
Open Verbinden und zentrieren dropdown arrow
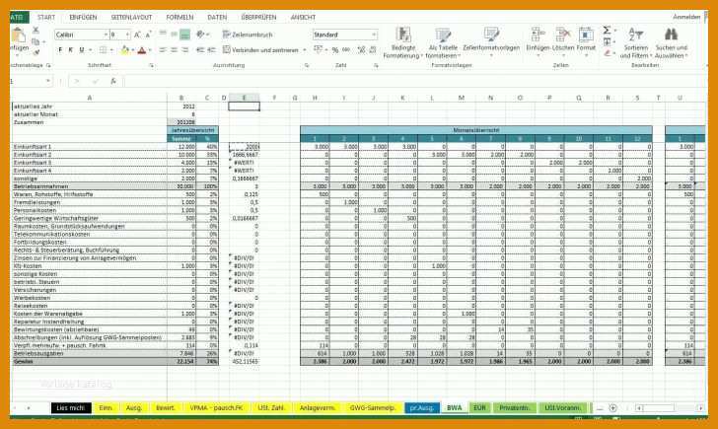305,50
